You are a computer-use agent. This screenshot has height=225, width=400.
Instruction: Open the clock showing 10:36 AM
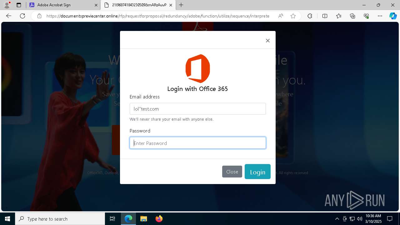373,219
